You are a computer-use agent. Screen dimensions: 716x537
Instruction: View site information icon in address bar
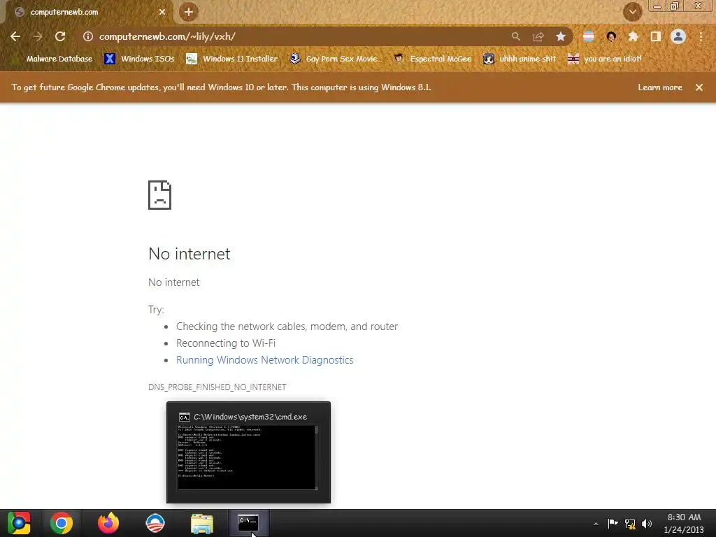coord(87,36)
